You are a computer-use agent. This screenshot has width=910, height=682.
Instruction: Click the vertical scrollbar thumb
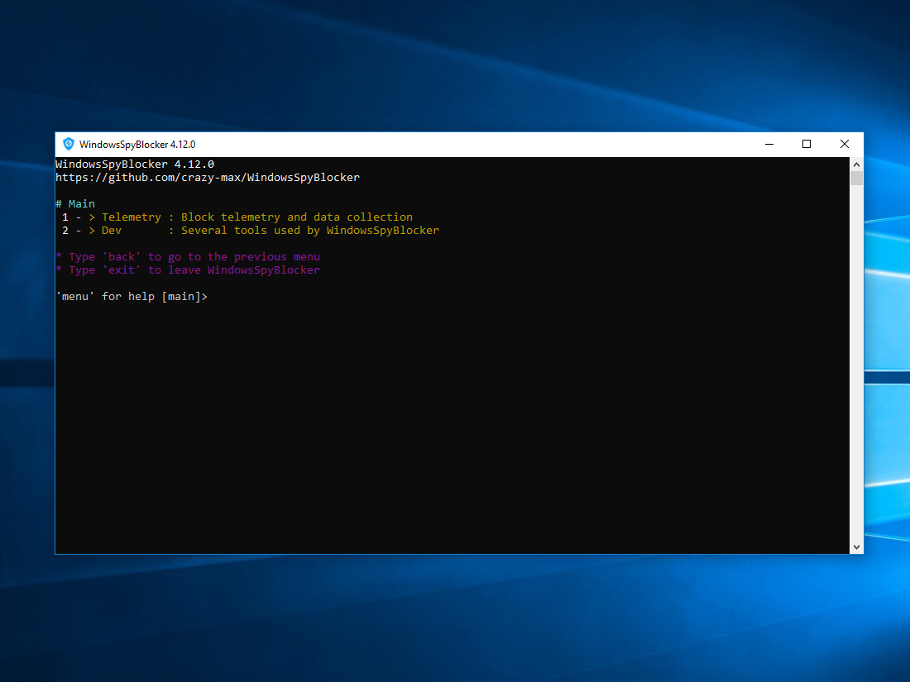click(856, 178)
